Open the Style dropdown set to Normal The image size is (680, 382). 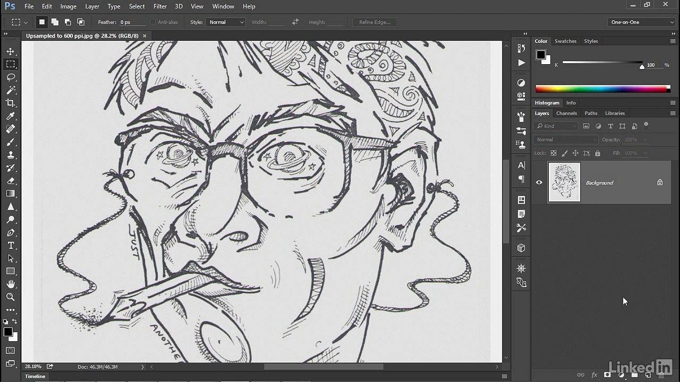(226, 22)
